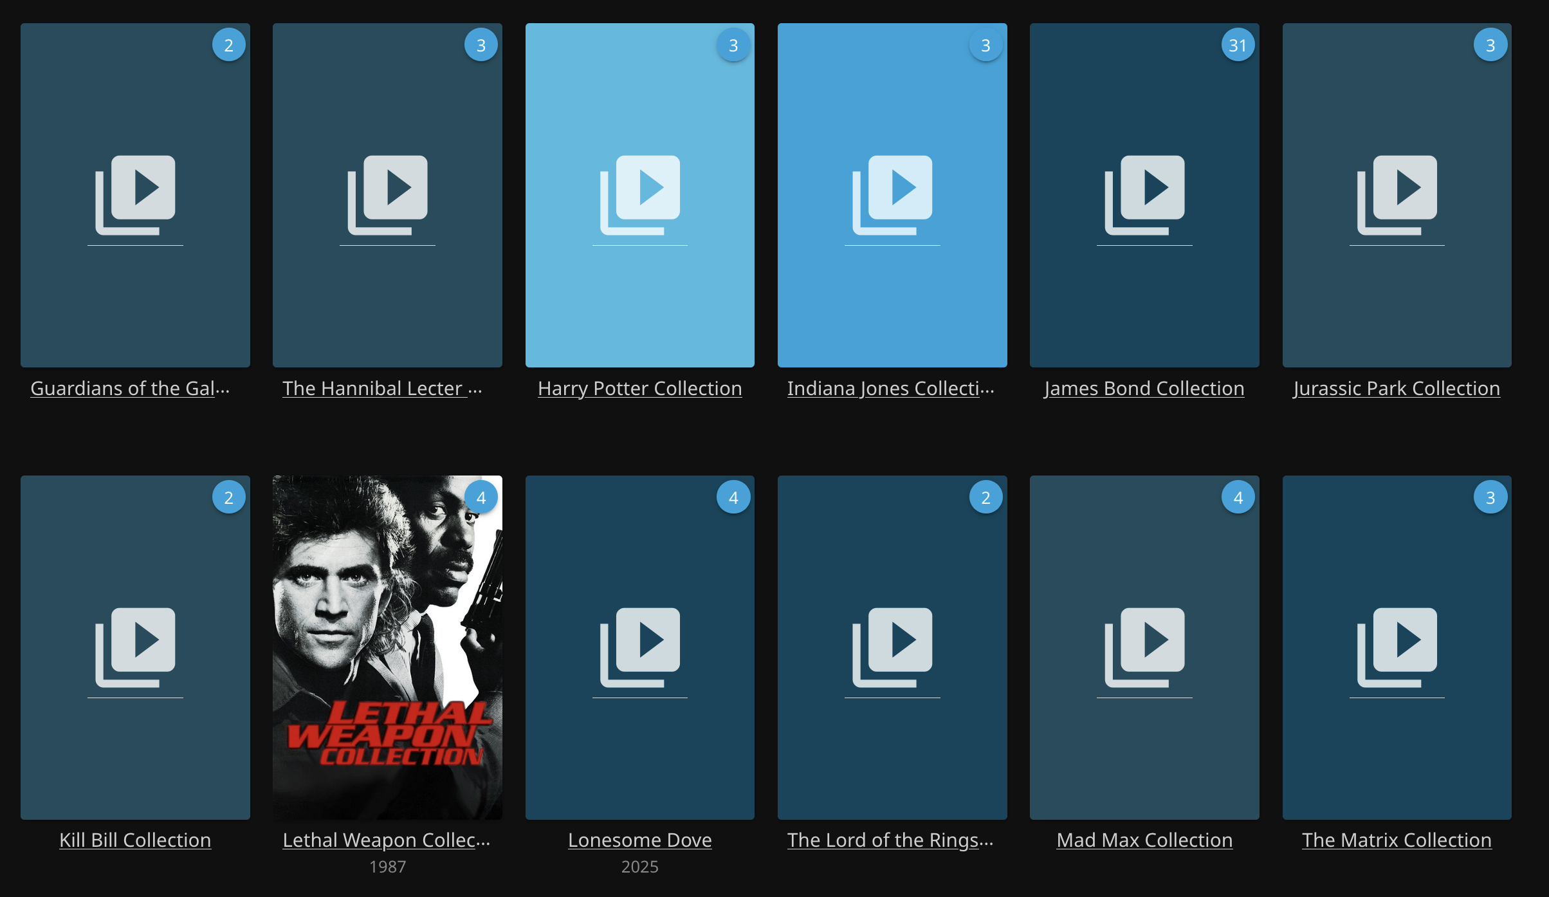Open the Jurassic Park Collection text link
This screenshot has width=1549, height=897.
[1397, 389]
